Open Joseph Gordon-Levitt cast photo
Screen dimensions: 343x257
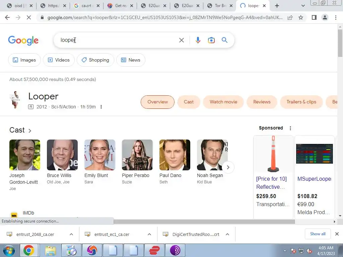click(25, 155)
